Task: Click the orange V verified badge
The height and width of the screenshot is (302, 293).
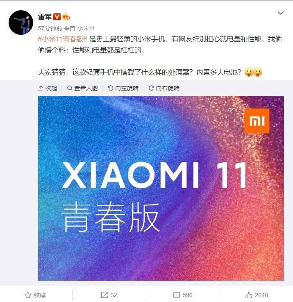Action: 57,17
